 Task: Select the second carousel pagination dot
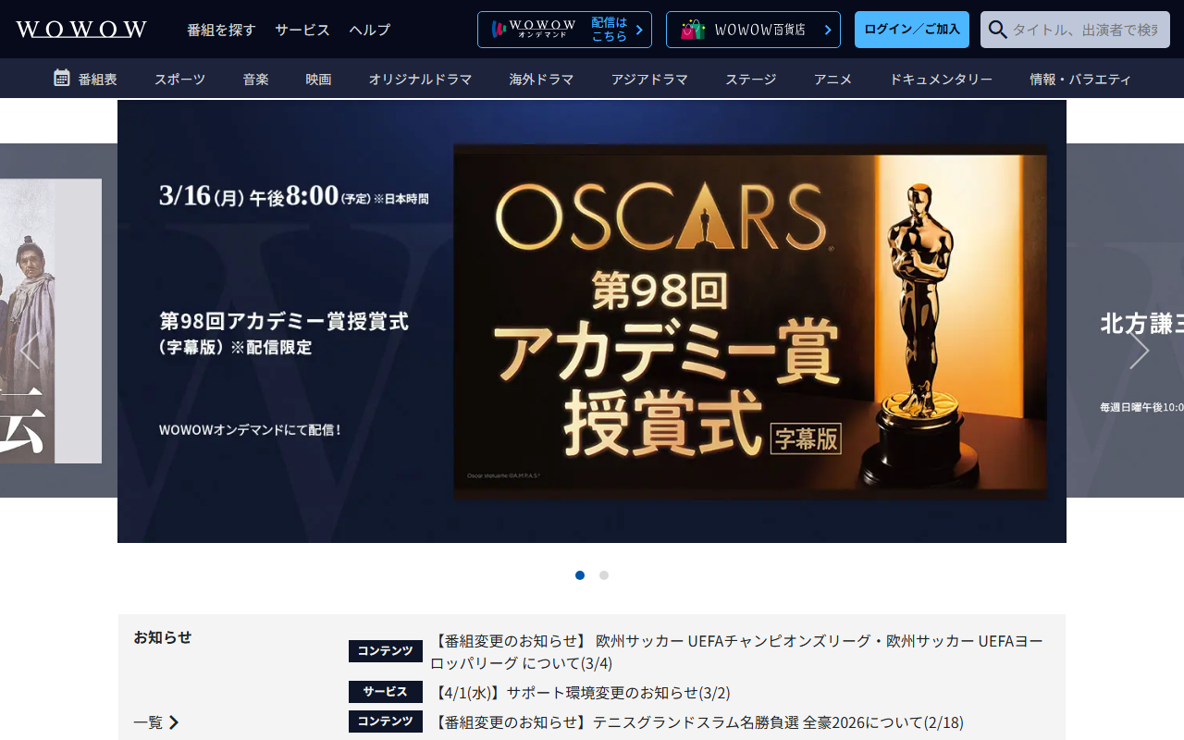click(x=603, y=574)
